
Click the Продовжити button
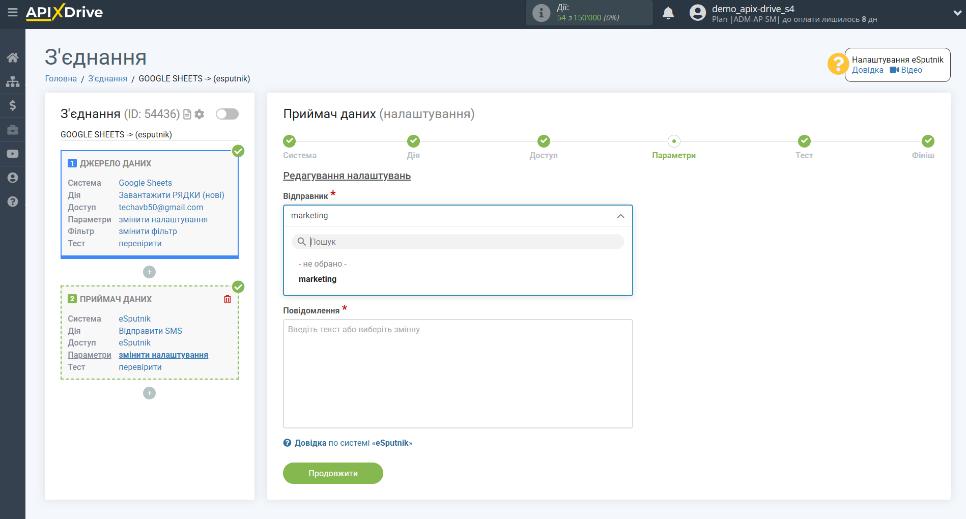pyautogui.click(x=333, y=473)
